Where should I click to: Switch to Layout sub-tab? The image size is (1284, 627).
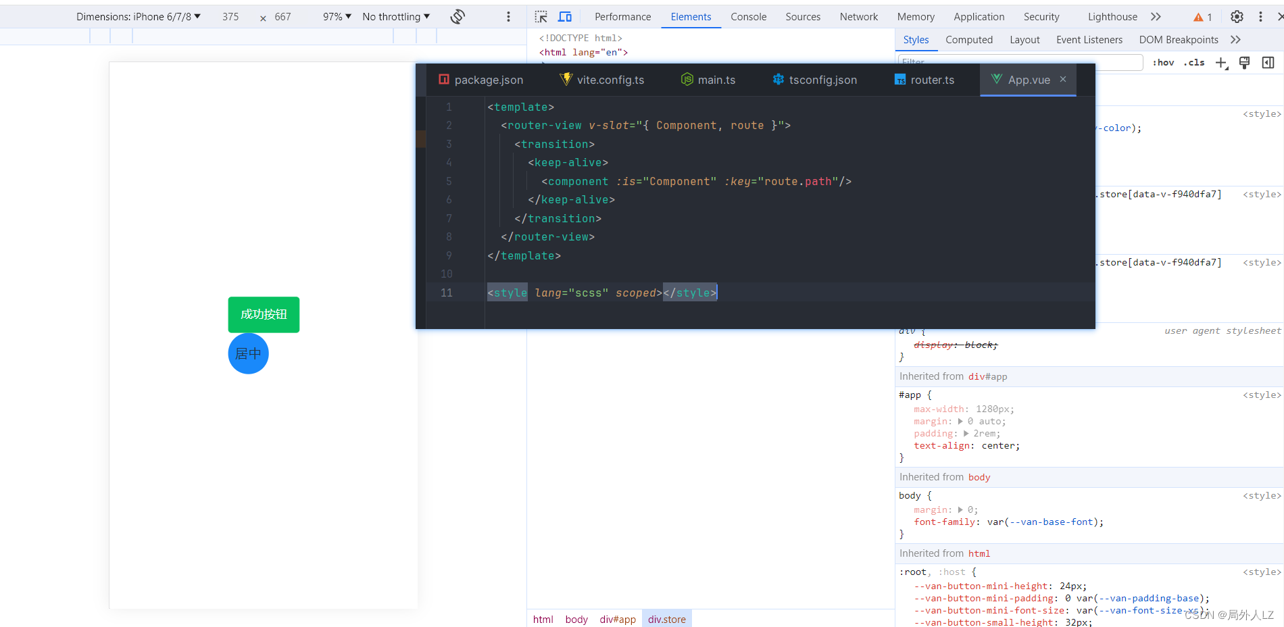pyautogui.click(x=1024, y=40)
